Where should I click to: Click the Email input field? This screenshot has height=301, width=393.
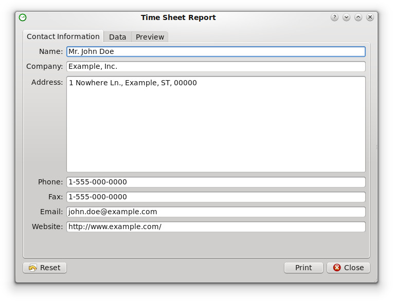[216, 212]
